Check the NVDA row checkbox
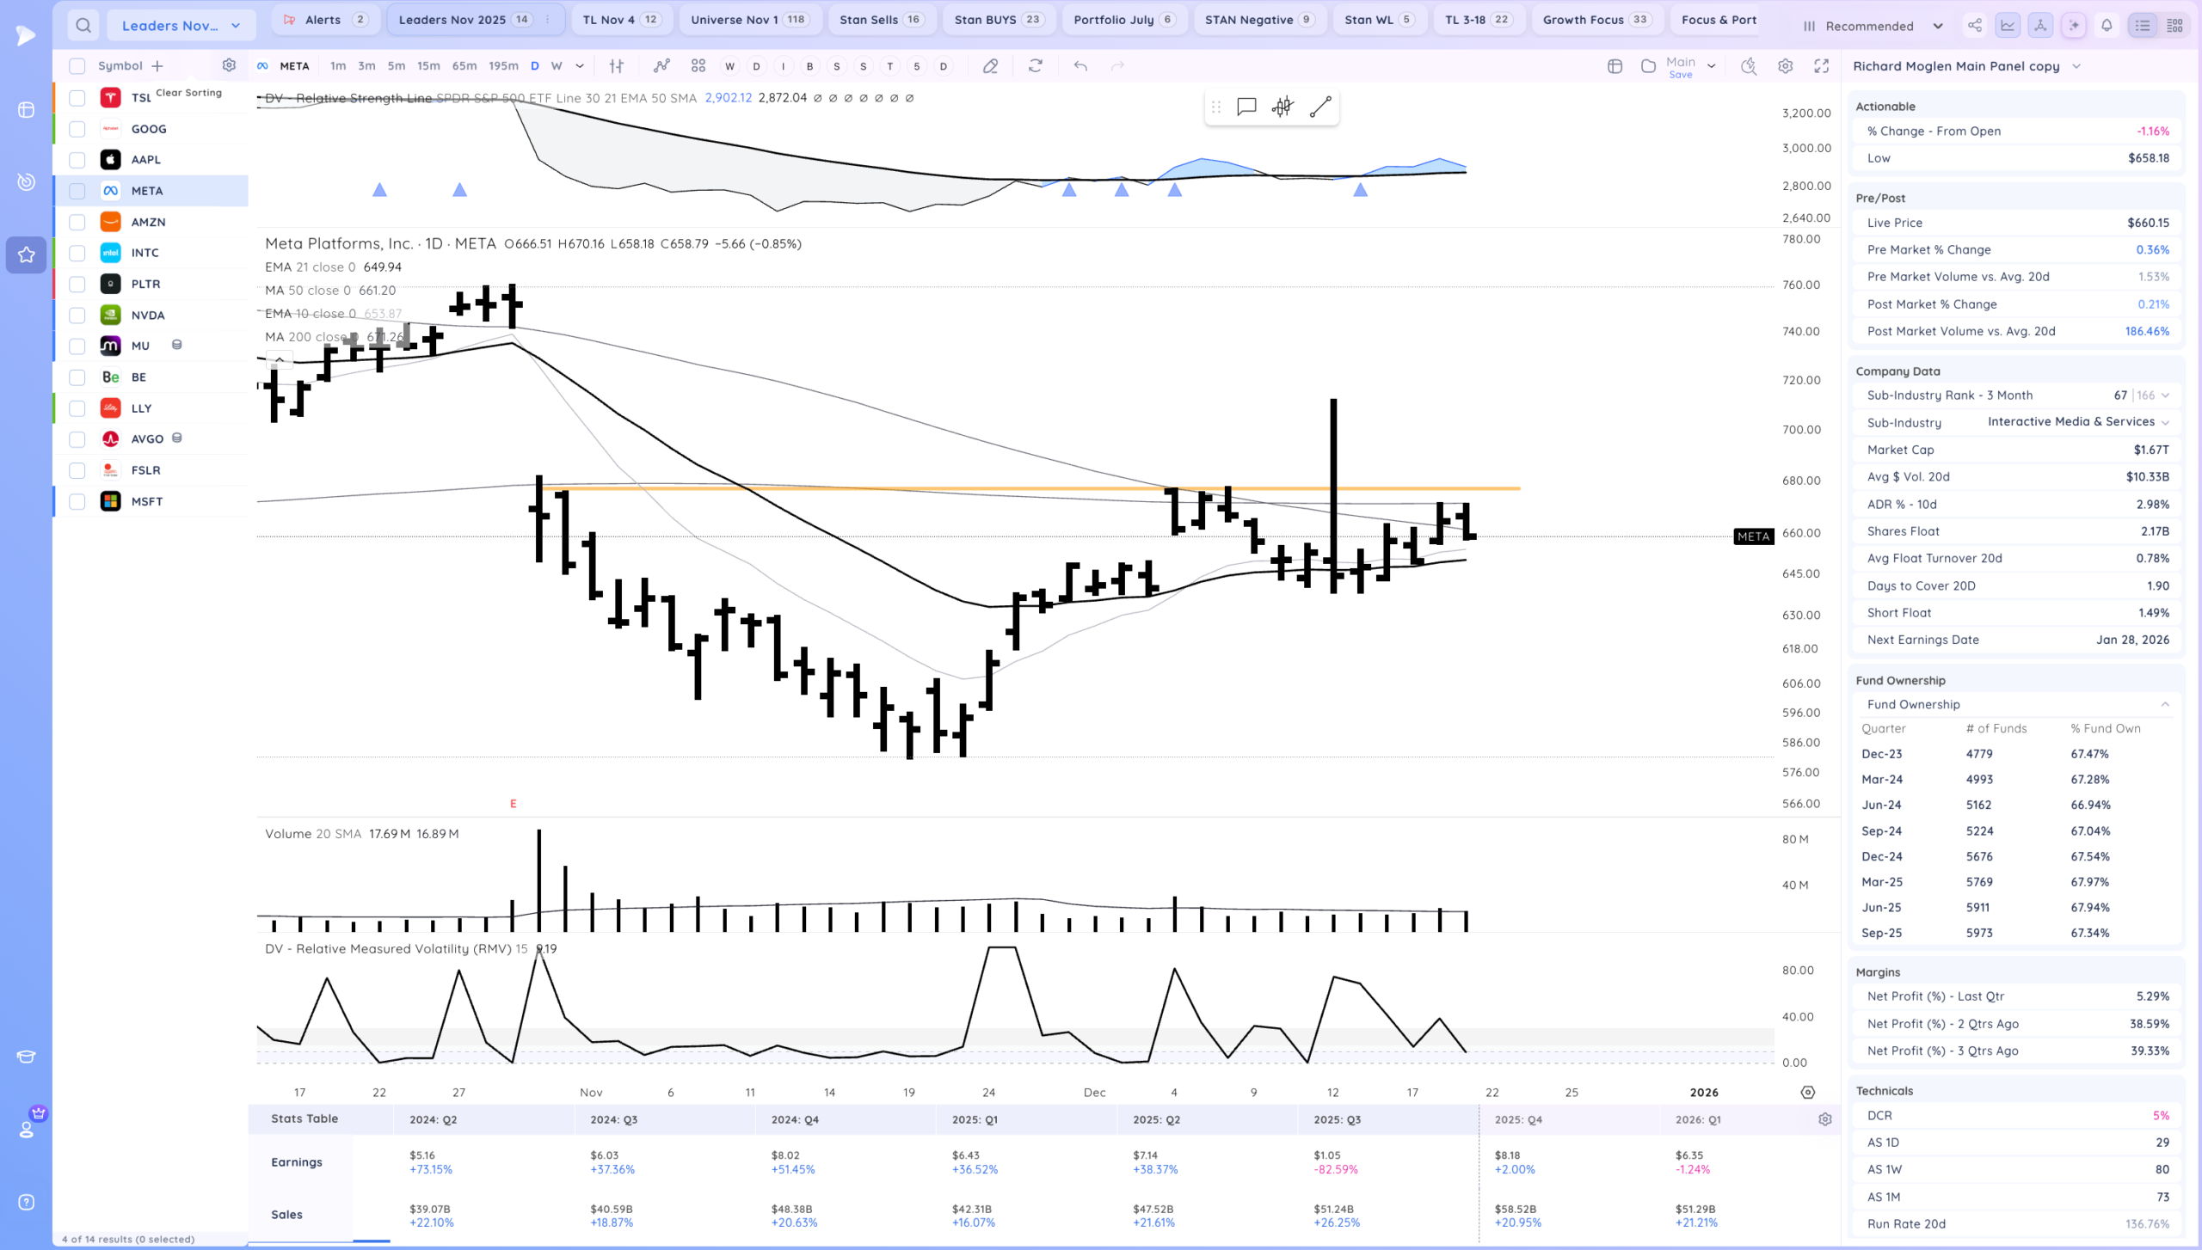 (x=77, y=316)
